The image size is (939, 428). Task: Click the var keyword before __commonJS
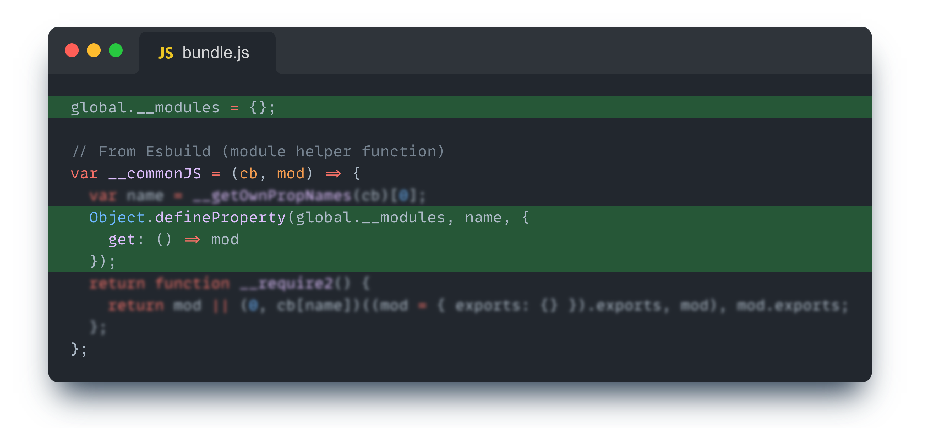tap(84, 174)
